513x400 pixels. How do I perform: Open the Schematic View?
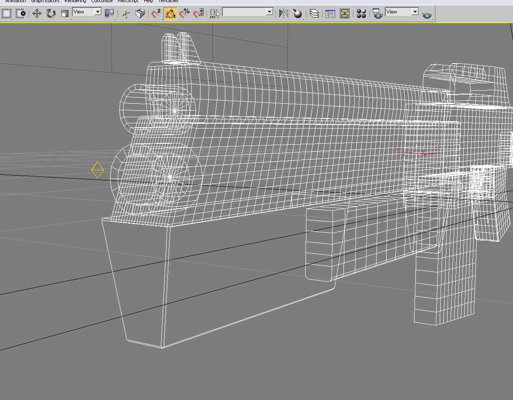coord(344,14)
